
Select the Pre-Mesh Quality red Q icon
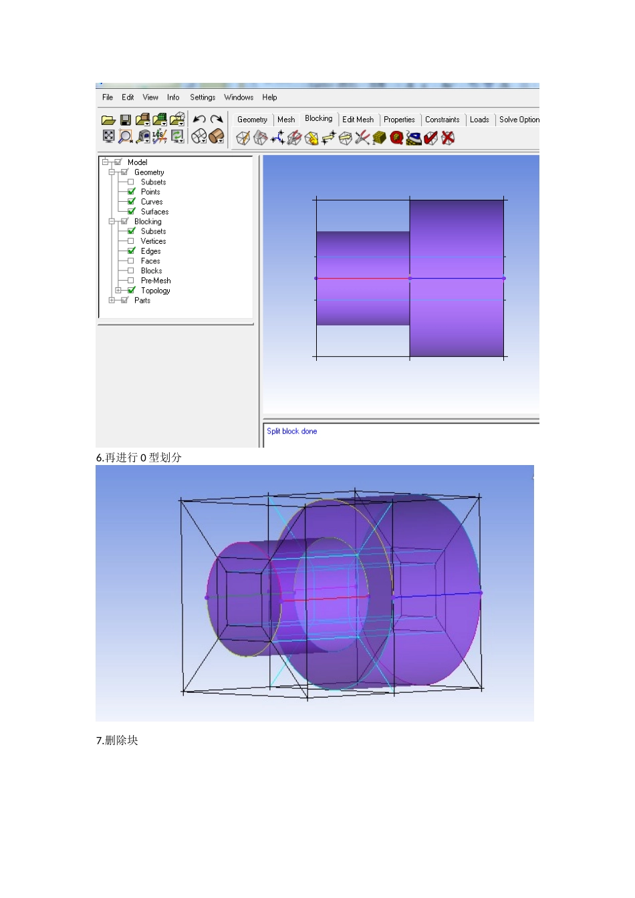pyautogui.click(x=396, y=138)
